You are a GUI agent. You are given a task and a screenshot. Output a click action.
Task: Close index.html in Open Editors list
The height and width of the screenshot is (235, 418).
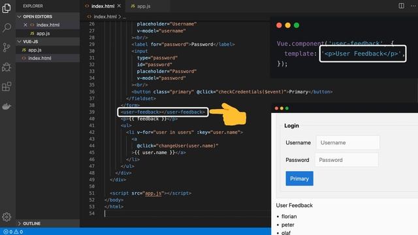pyautogui.click(x=25, y=25)
